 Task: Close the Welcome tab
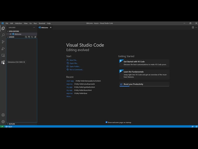51,28
